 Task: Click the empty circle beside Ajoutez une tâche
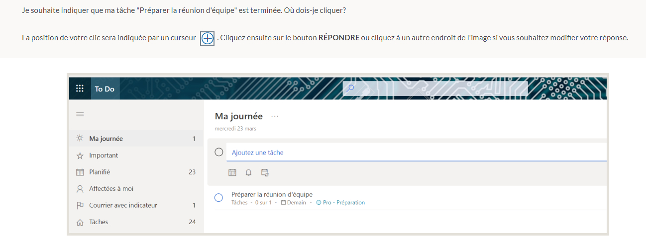coord(218,152)
